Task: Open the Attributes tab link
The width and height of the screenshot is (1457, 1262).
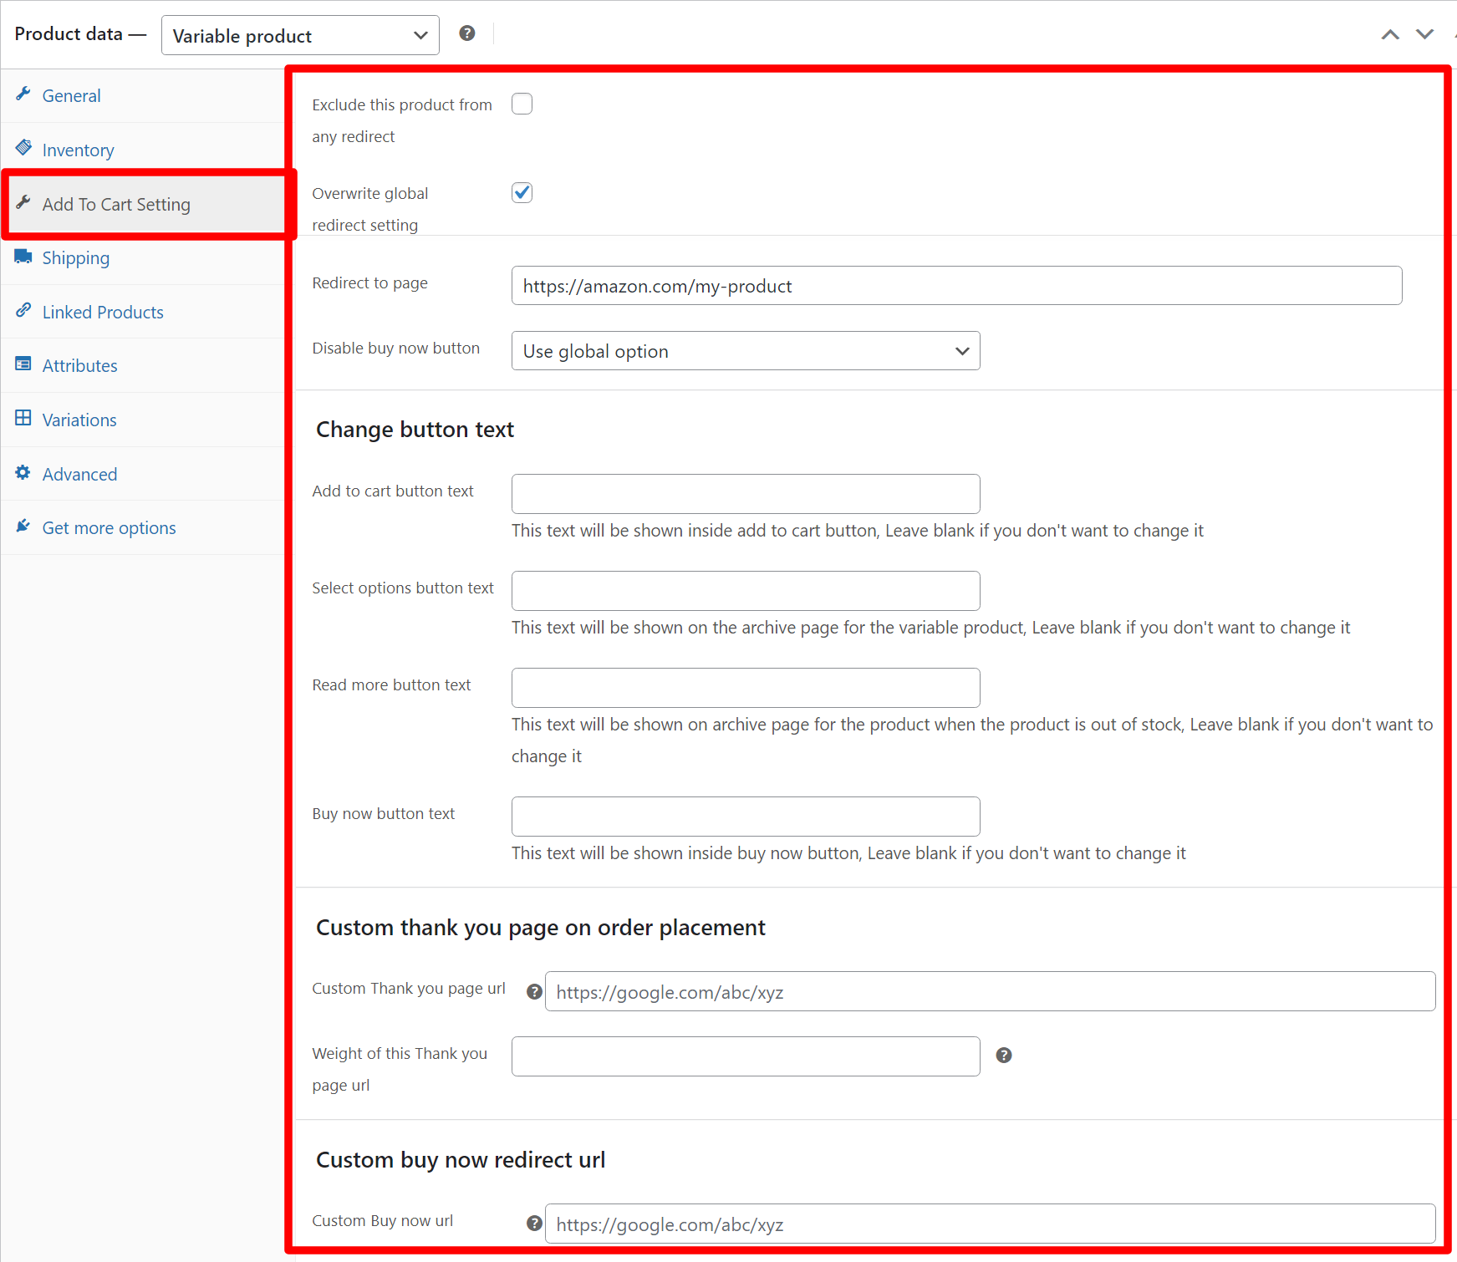Action: 79,366
